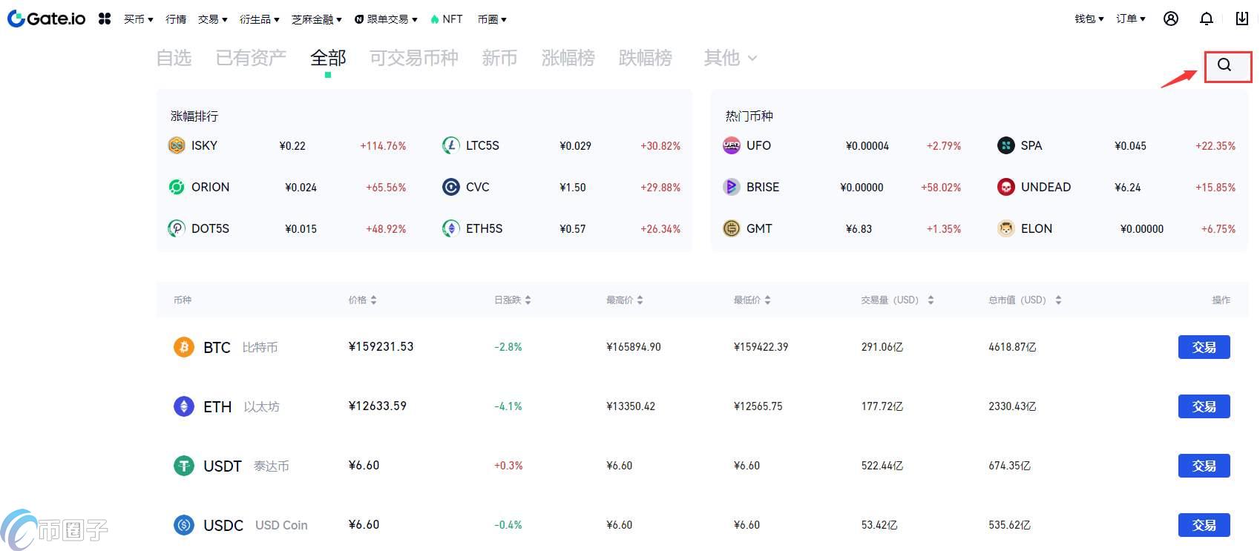Sort table by 最低价 column
The width and height of the screenshot is (1260, 551).
pos(752,300)
